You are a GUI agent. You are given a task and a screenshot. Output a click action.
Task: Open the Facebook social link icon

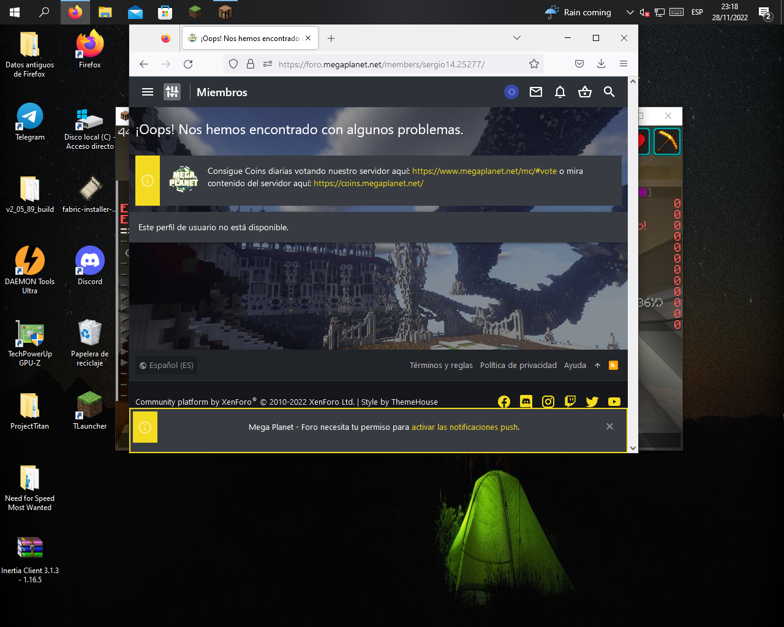coord(504,402)
